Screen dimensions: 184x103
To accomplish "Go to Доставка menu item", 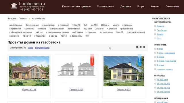I will pyautogui.click(x=125, y=6).
